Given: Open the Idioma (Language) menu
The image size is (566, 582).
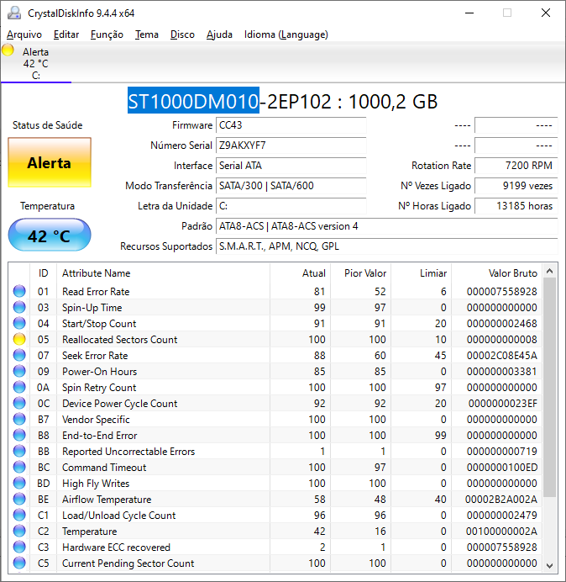Looking at the screenshot, I should click(x=286, y=34).
